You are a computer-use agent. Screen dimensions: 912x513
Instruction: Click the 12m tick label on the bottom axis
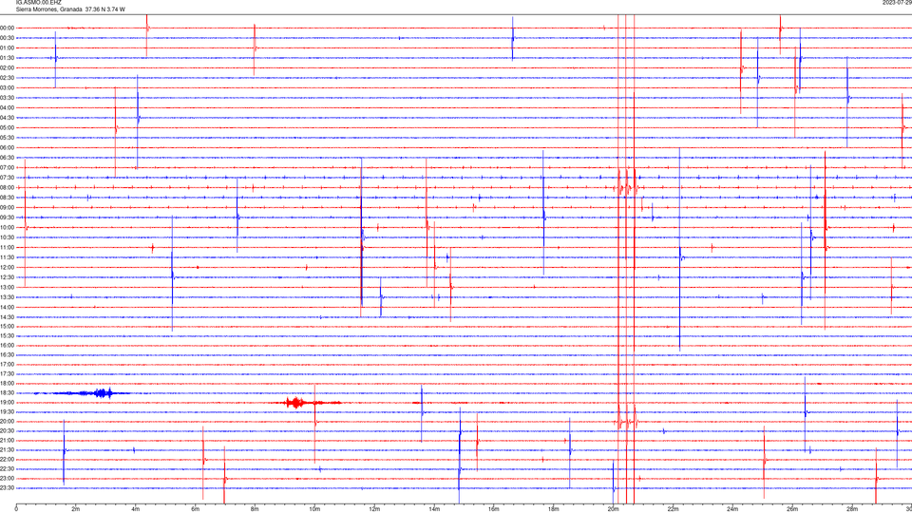click(374, 509)
